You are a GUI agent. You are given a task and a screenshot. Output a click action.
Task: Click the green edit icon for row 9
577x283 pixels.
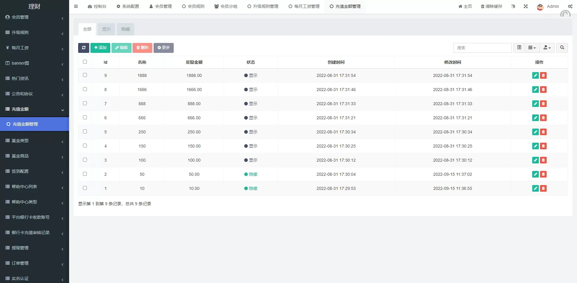click(535, 75)
